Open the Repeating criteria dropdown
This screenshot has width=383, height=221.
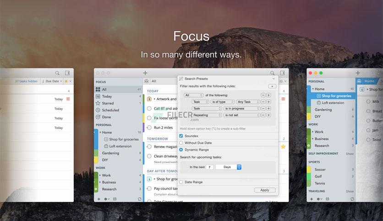[x=207, y=115]
